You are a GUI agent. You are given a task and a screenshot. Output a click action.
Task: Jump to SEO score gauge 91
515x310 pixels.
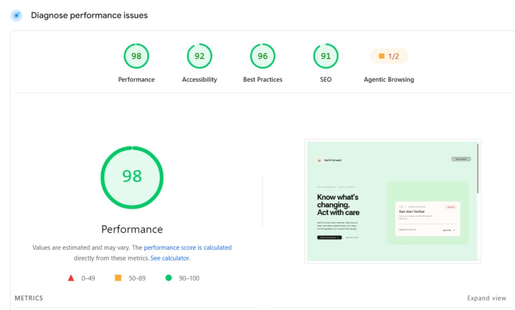click(325, 56)
